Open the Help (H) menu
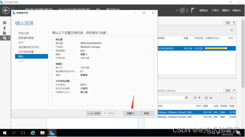 237,11
